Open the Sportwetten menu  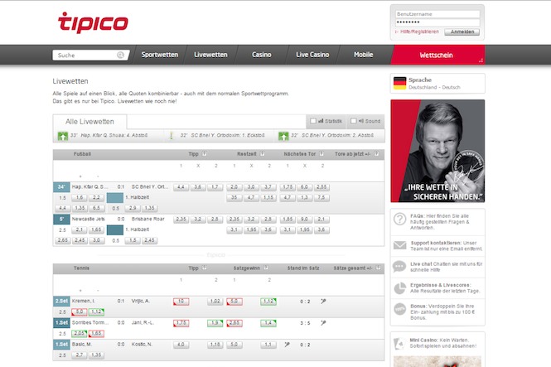[160, 55]
